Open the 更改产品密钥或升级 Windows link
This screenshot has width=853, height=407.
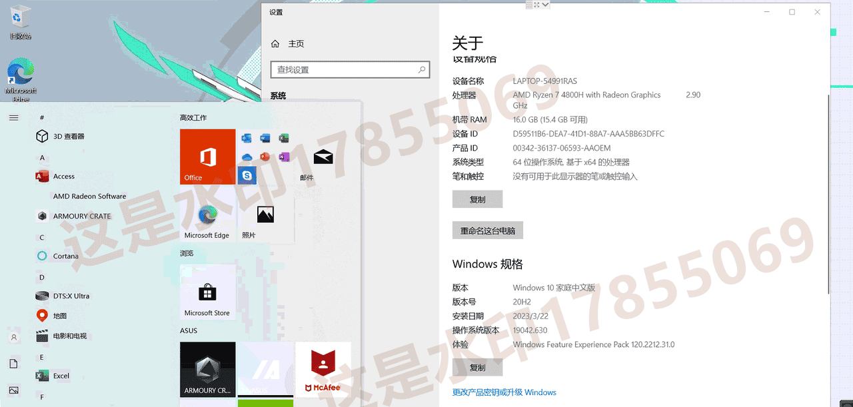click(x=504, y=392)
